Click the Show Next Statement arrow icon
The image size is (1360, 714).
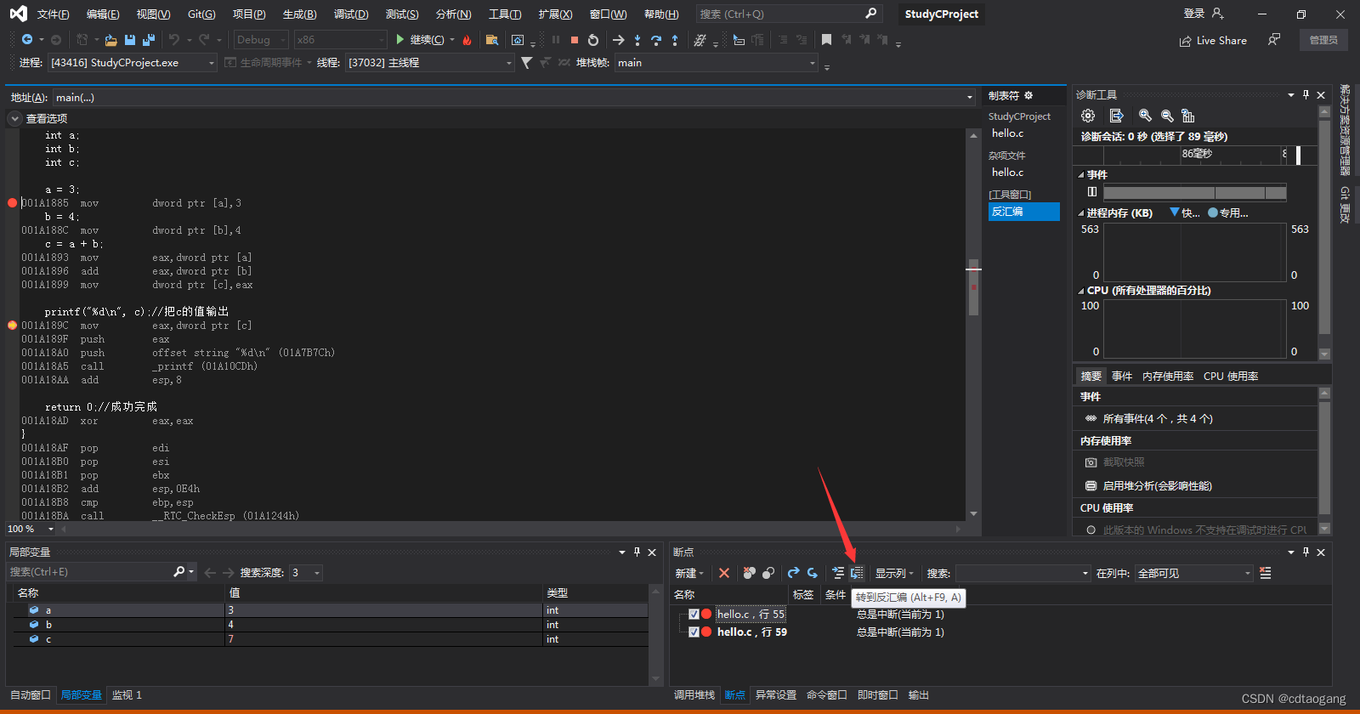click(618, 40)
